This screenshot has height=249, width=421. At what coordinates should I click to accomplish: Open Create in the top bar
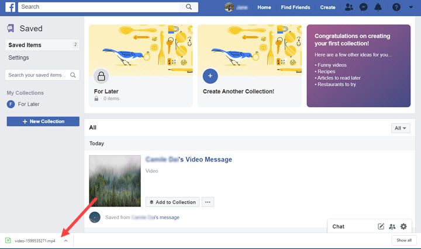(x=327, y=8)
